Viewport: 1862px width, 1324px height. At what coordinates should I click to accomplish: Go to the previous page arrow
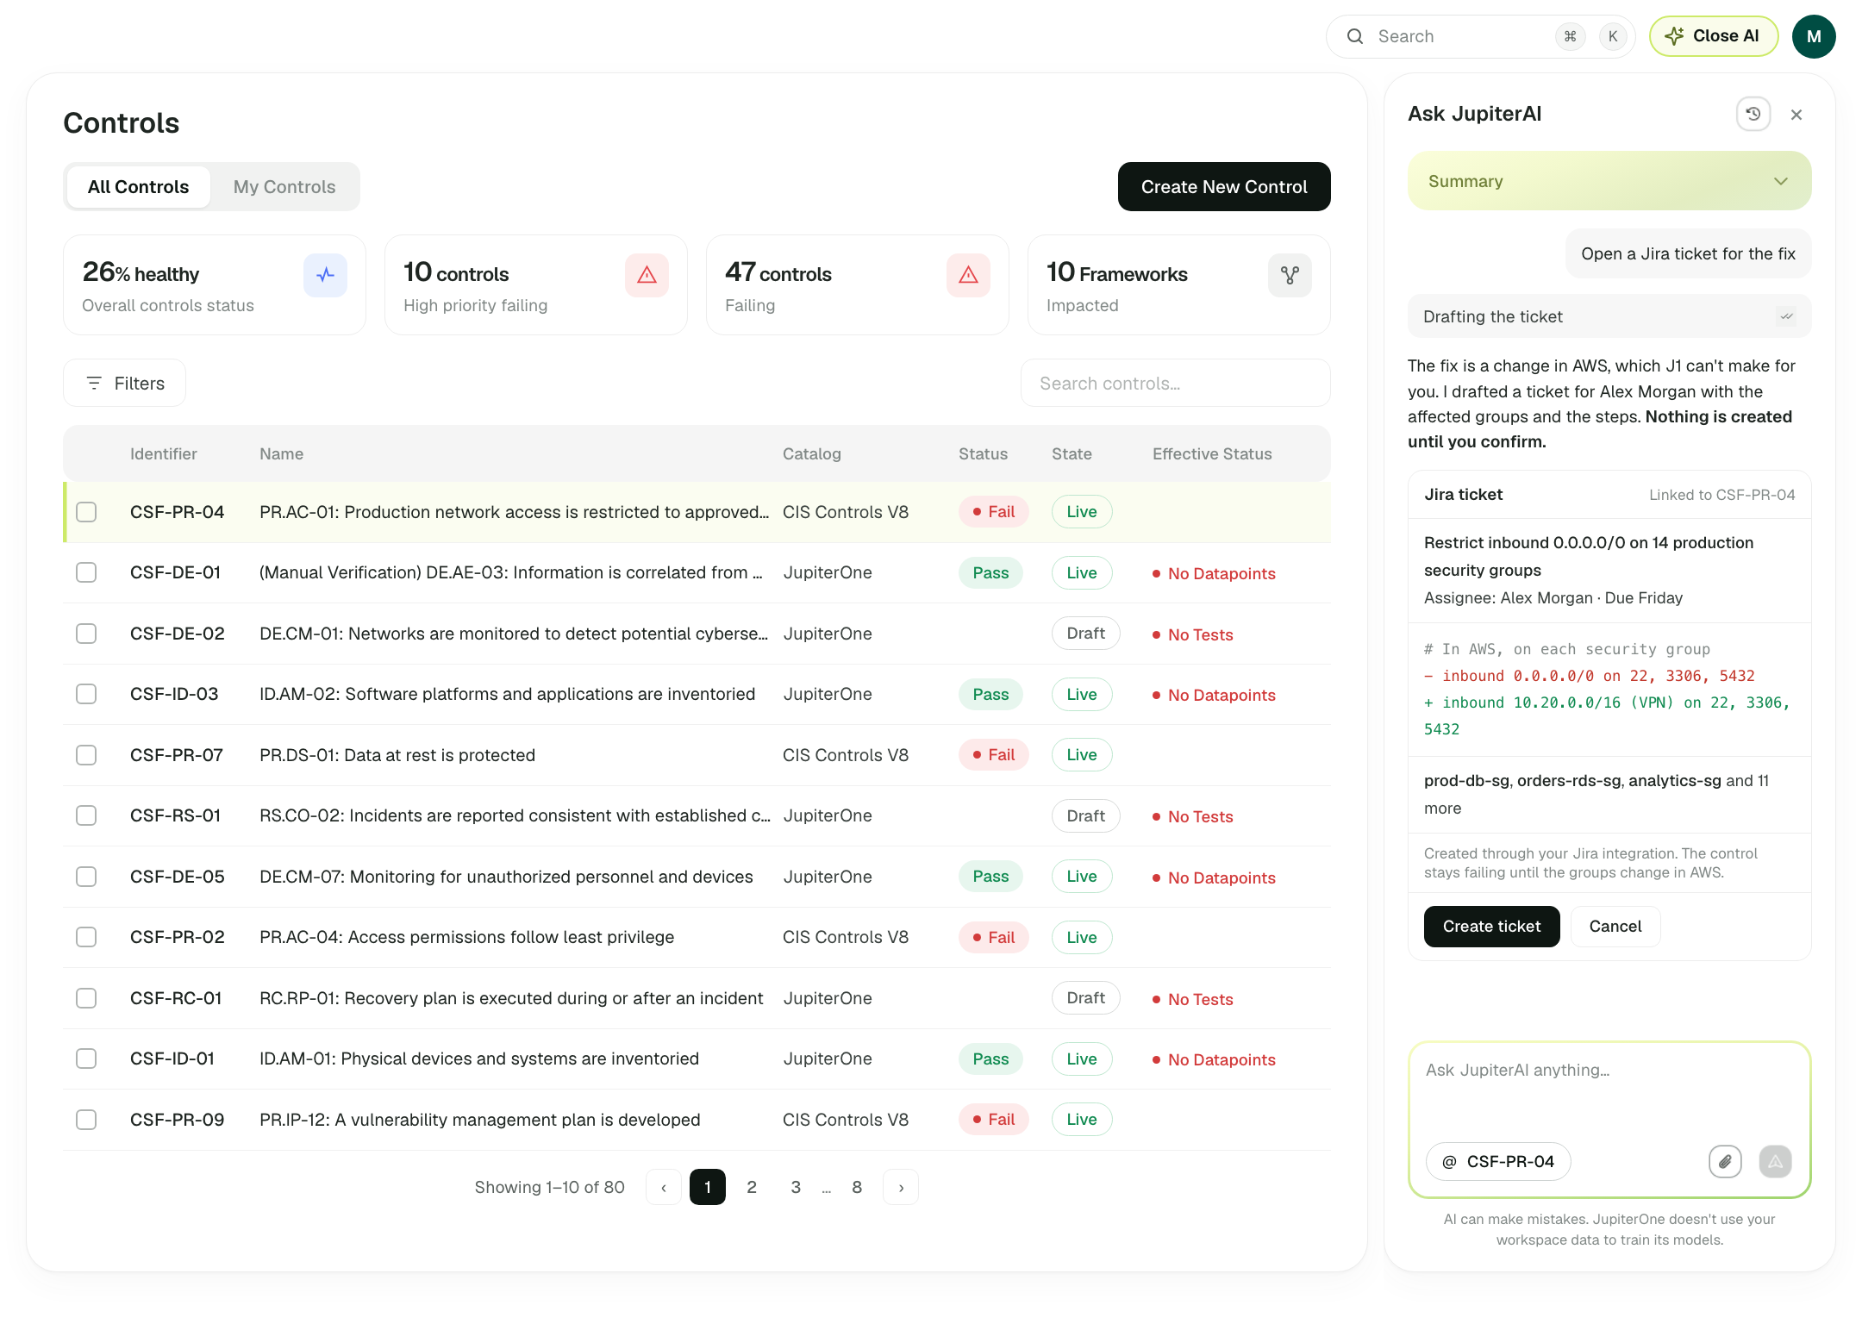(x=664, y=1187)
